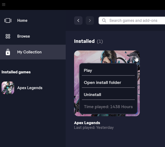Select Play from the context menu

[88, 70]
